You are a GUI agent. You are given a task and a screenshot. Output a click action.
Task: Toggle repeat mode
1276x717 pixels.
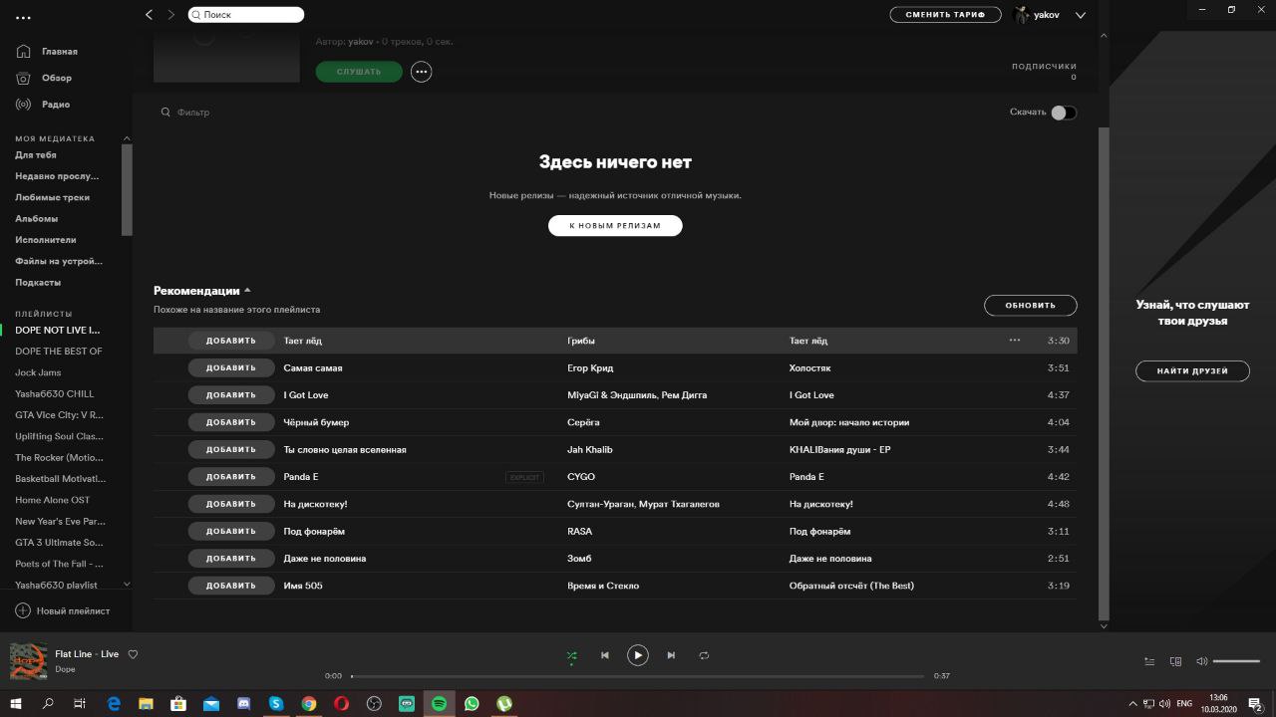pyautogui.click(x=704, y=655)
